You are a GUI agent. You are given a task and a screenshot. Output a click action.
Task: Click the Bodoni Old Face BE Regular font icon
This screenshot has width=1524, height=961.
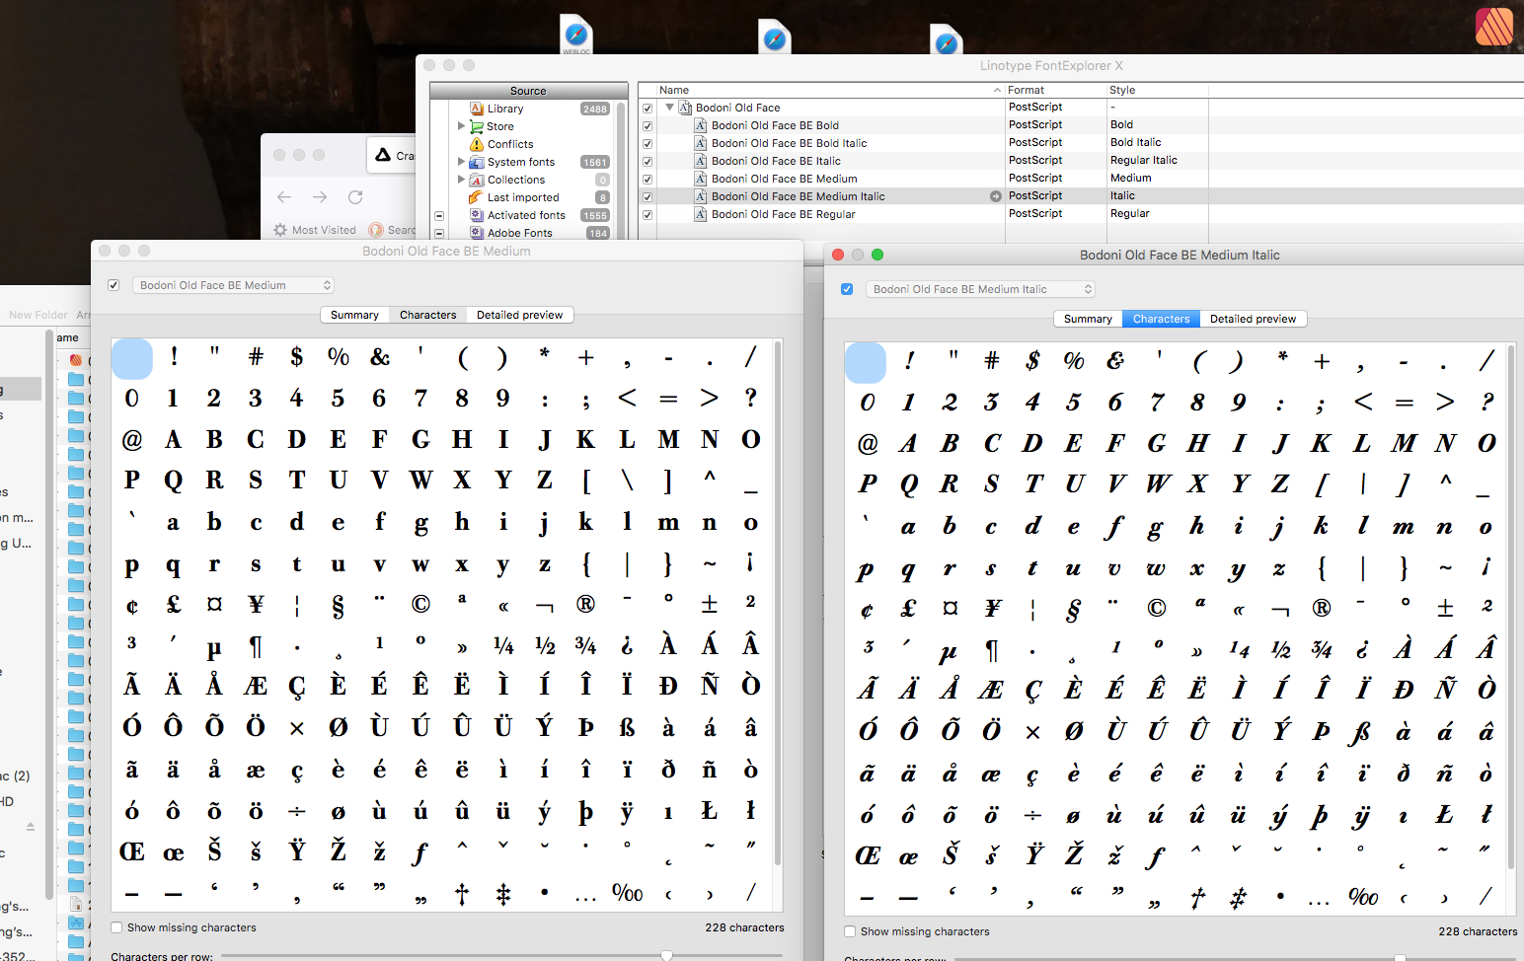(x=701, y=214)
